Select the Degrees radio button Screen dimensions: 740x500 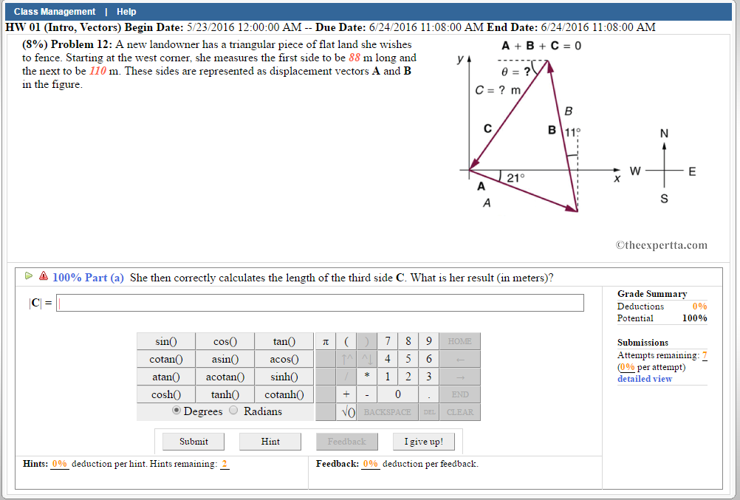click(x=176, y=411)
